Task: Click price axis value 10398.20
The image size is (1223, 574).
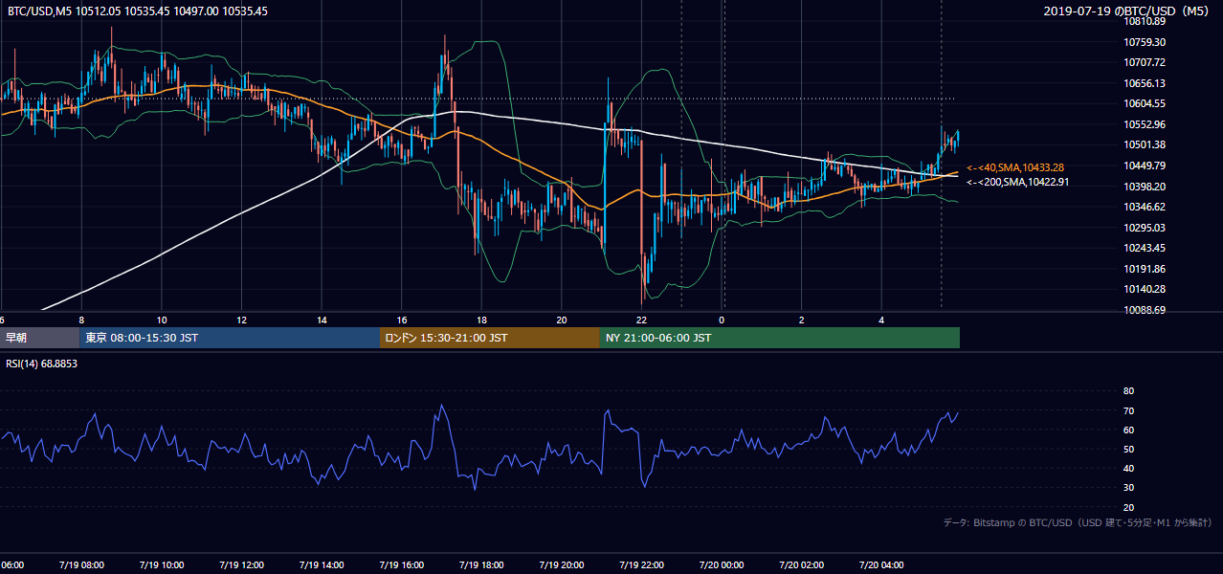Action: (x=1145, y=187)
